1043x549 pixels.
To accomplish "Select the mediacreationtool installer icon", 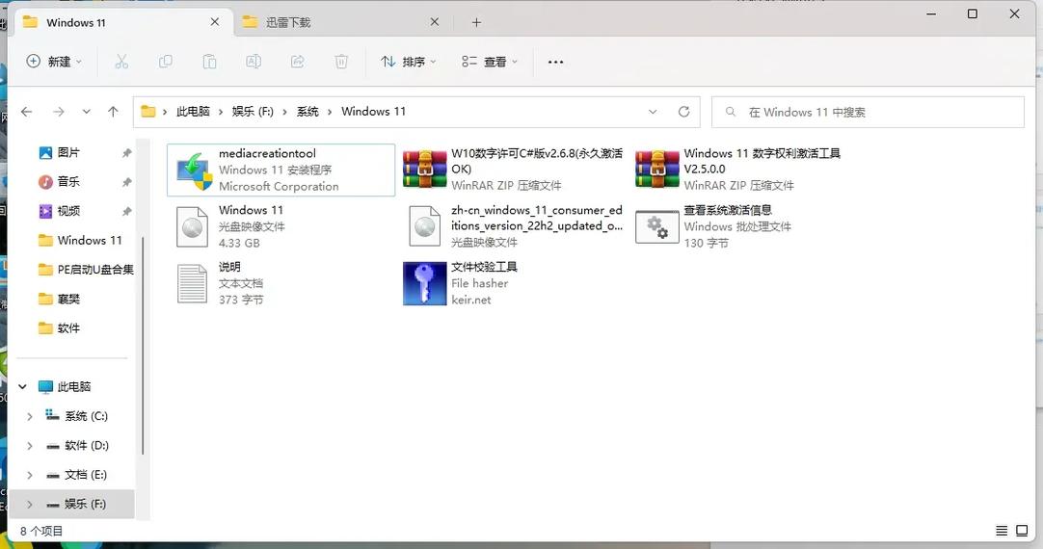I will [194, 170].
